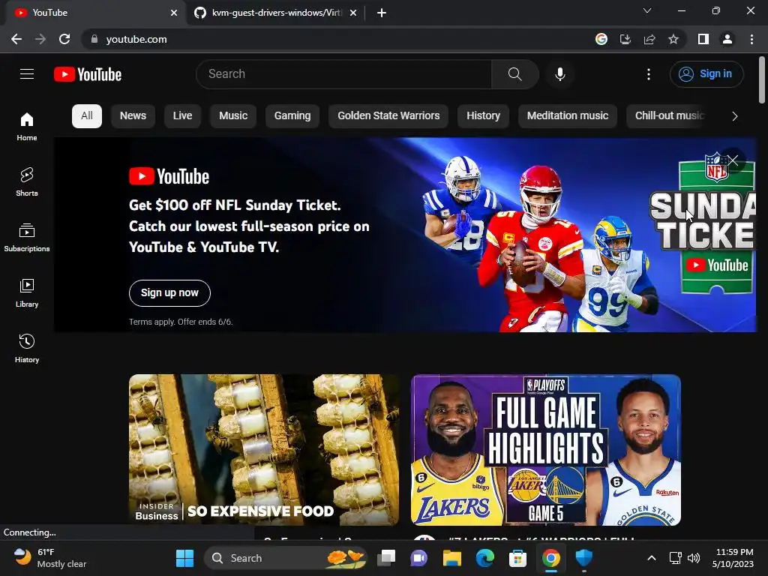Switch to kvm-guest-drivers-windows GitHub tab

[x=275, y=13]
